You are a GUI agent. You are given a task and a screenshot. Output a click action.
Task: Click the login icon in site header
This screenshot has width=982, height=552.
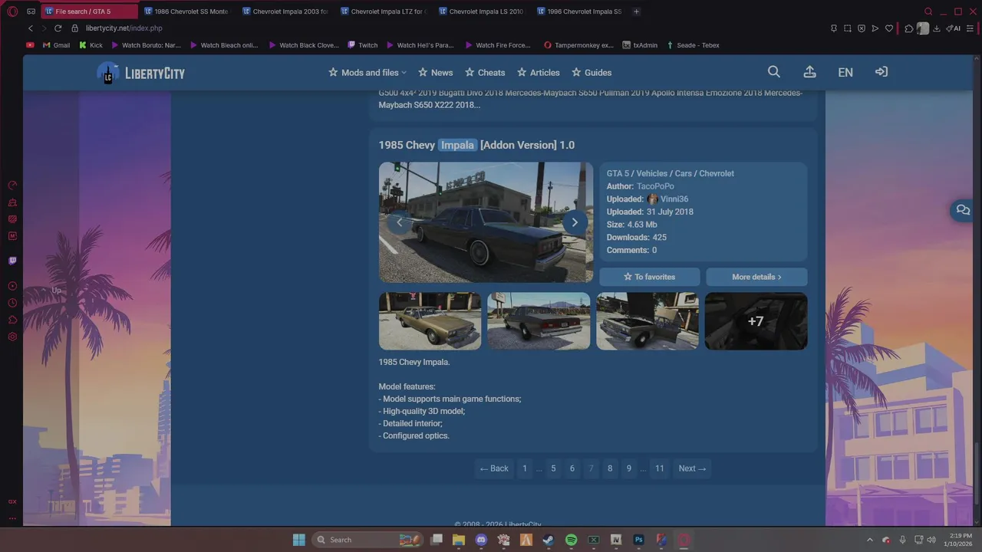pos(881,72)
